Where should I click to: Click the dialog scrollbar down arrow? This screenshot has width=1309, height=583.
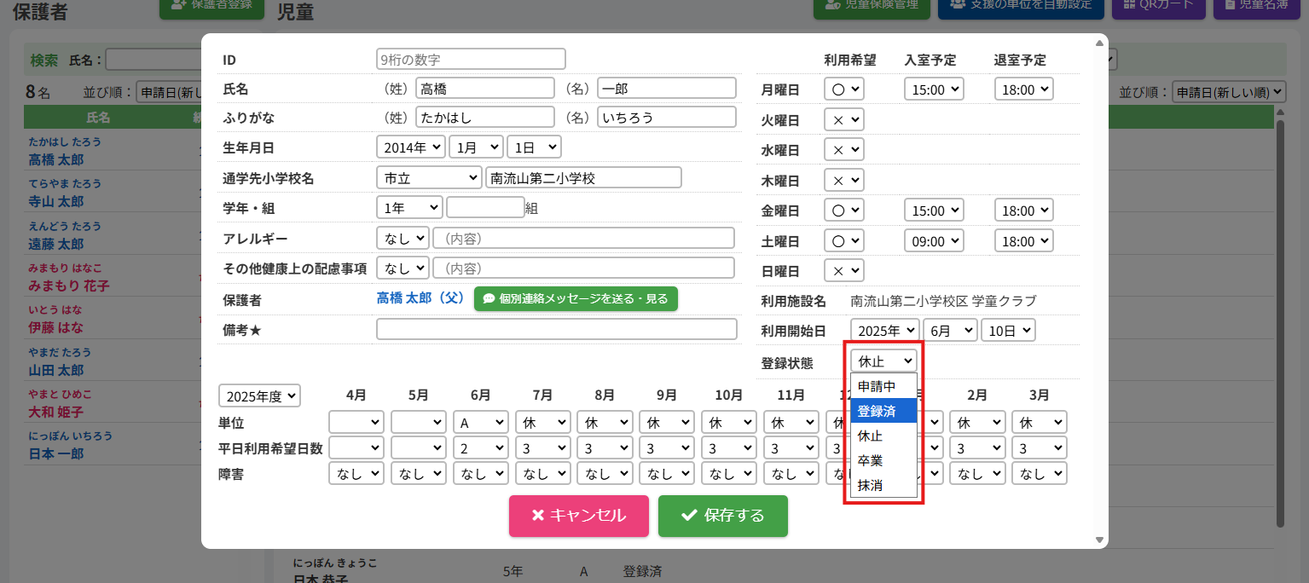pos(1099,540)
